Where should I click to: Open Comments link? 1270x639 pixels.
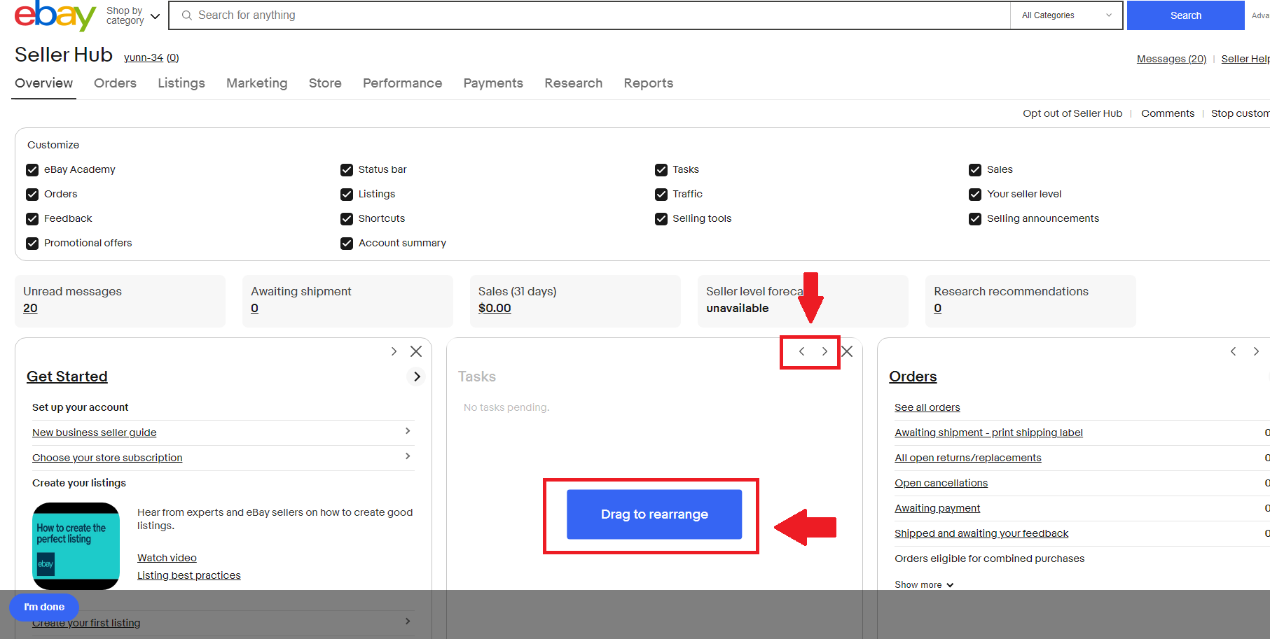tap(1168, 113)
